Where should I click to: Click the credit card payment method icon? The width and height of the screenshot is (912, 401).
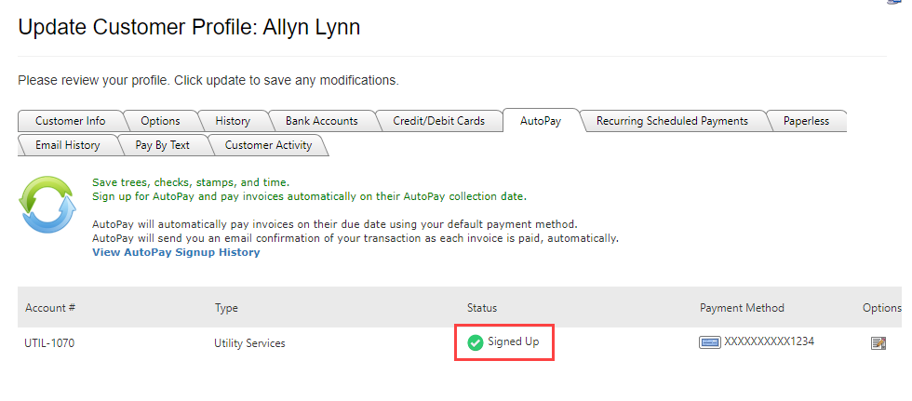pyautogui.click(x=709, y=342)
